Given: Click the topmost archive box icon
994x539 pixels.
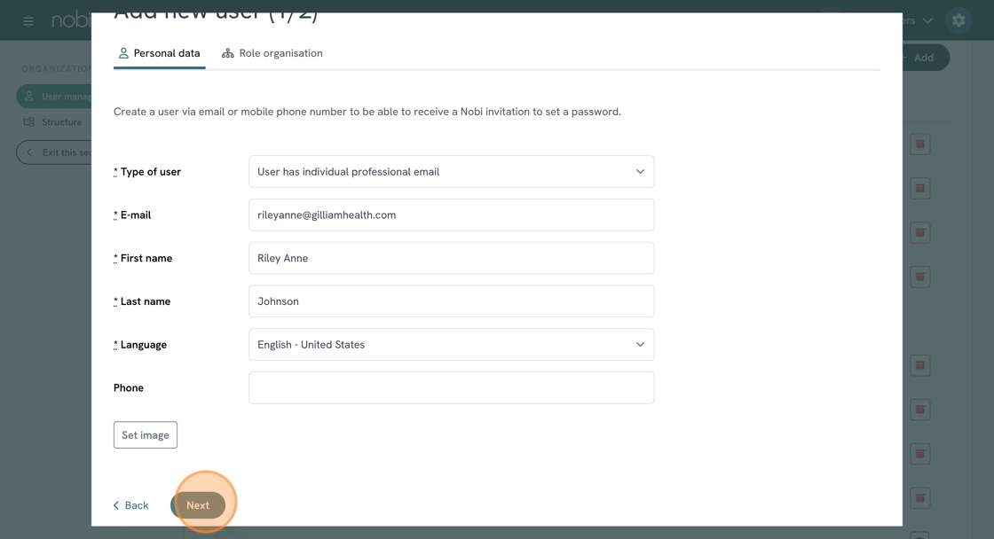Looking at the screenshot, I should pos(920,144).
